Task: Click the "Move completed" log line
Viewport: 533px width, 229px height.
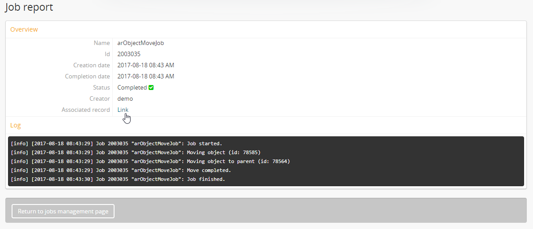Action: click(x=120, y=170)
